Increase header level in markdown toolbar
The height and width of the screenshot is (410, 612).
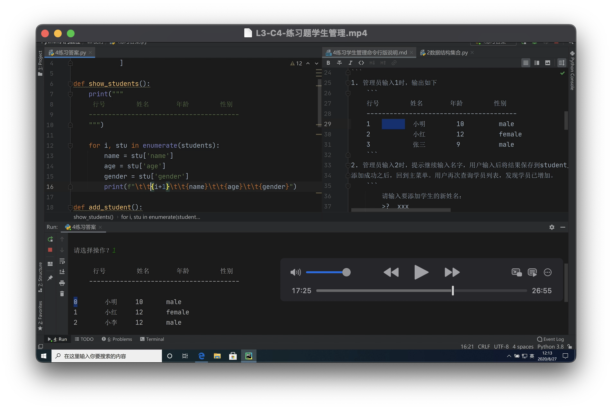(383, 63)
